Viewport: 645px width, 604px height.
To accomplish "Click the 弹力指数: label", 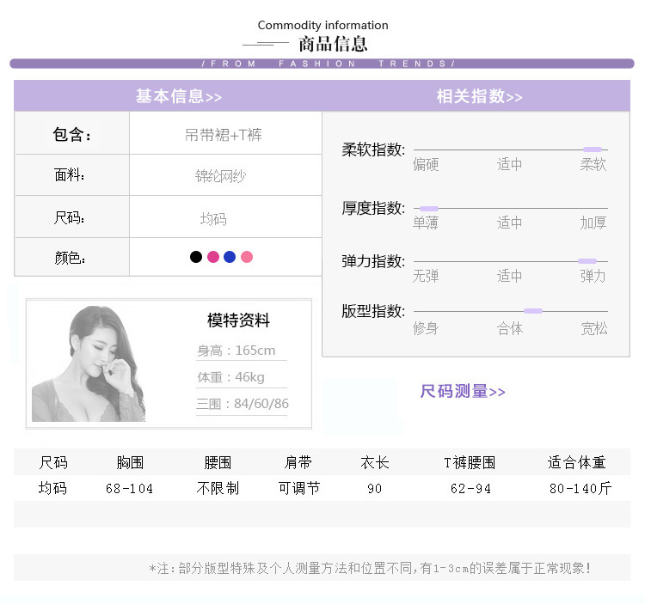I will [x=373, y=261].
